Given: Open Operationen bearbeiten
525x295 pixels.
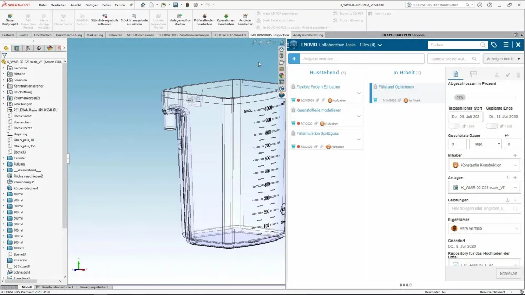Looking at the screenshot, I should coord(226,20).
